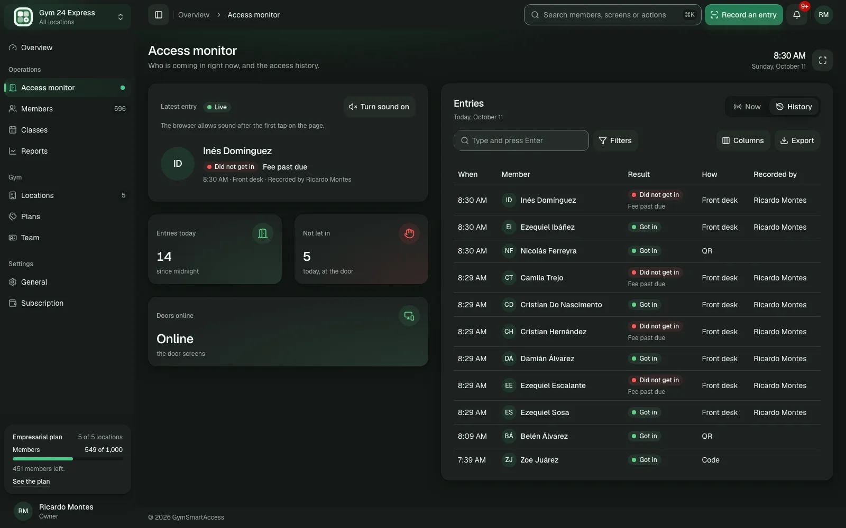Open the Filters menu

coord(615,140)
